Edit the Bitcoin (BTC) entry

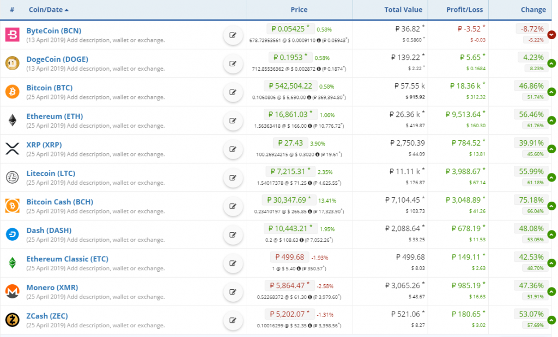pos(233,92)
